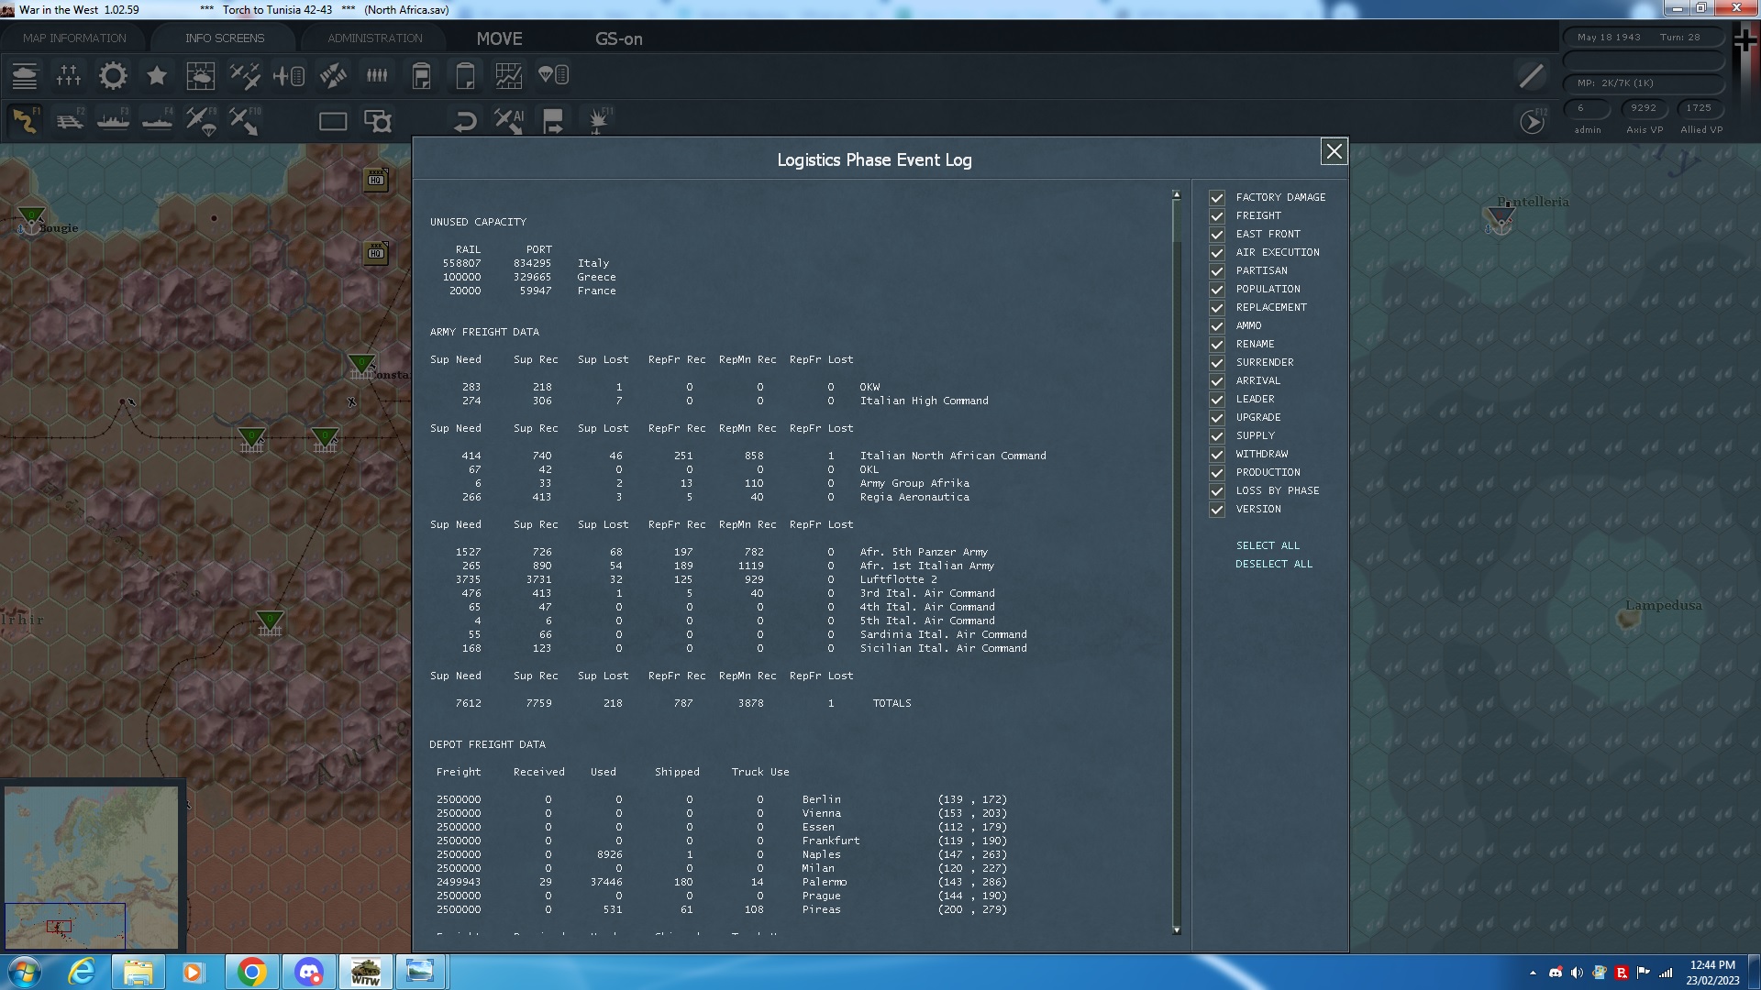Select the F2 rail move mode
Image resolution: width=1761 pixels, height=990 pixels.
pyautogui.click(x=70, y=121)
